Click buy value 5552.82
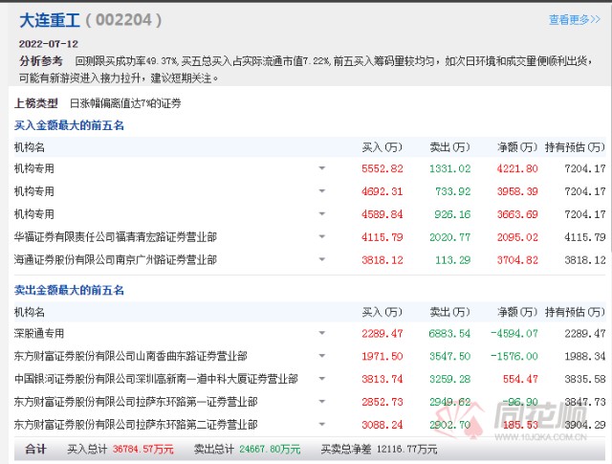This screenshot has height=464, width=612. click(382, 168)
